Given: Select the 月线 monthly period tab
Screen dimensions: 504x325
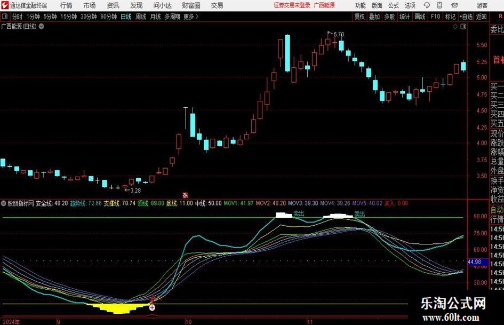Looking at the screenshot, I should (155, 17).
